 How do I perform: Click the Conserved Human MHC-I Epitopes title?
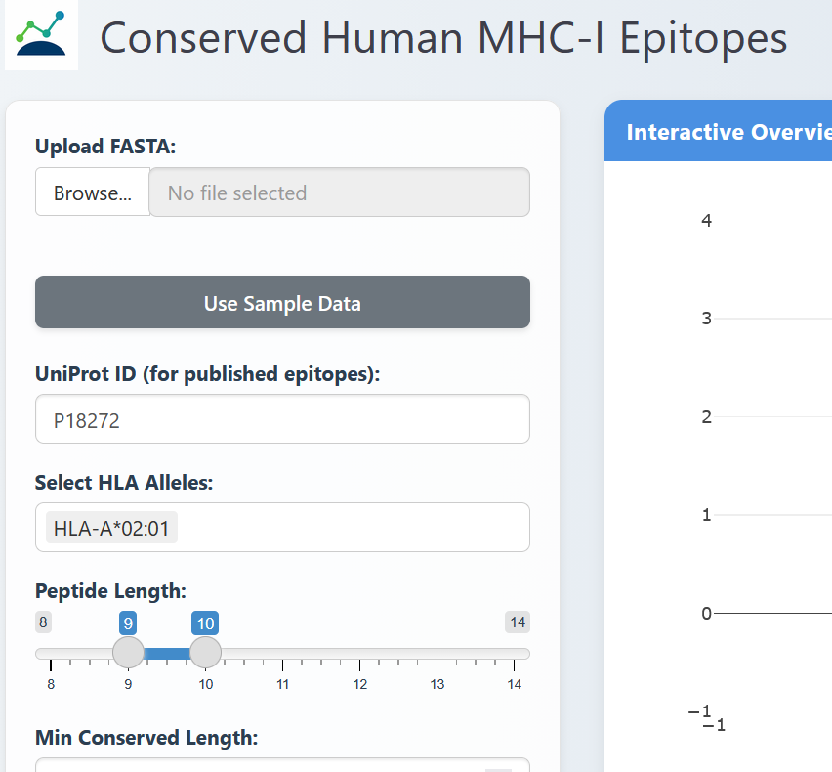(442, 38)
